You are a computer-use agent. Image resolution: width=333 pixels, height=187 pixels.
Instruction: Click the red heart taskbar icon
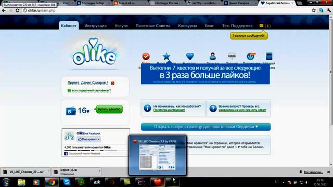(157, 182)
